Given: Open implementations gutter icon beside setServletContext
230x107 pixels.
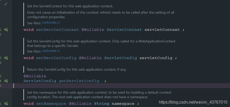Looking at the screenshot, I should click(x=6, y=30).
